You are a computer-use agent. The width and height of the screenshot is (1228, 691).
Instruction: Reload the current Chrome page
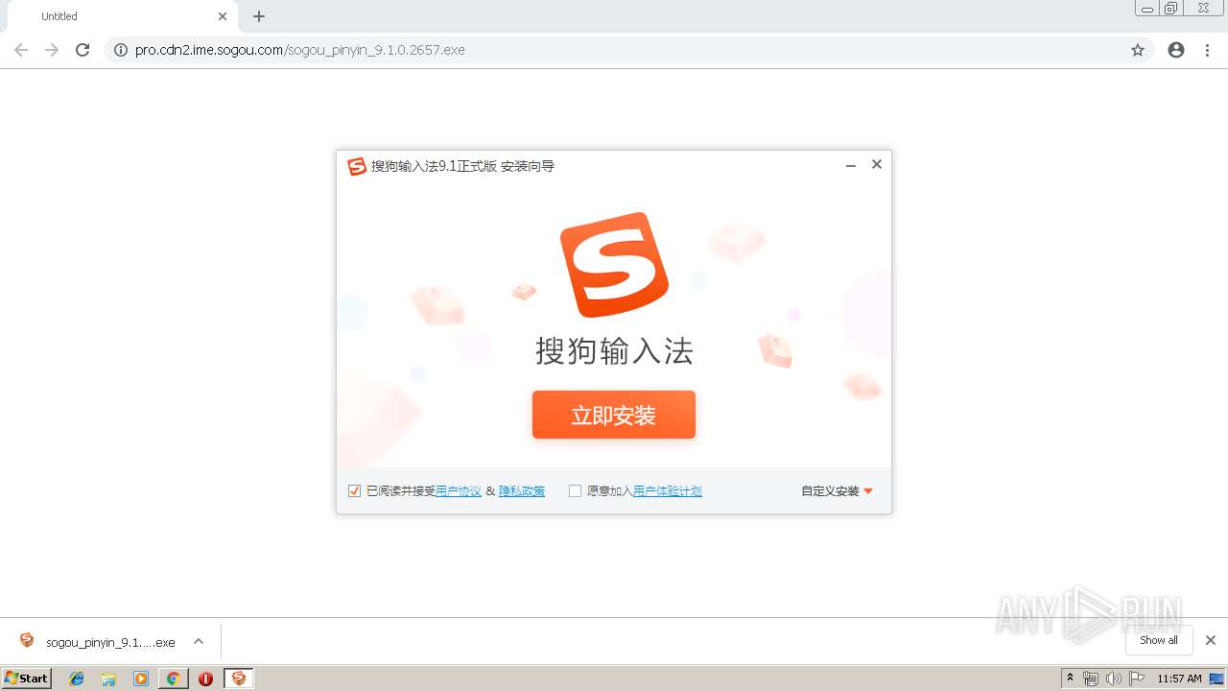click(x=83, y=50)
